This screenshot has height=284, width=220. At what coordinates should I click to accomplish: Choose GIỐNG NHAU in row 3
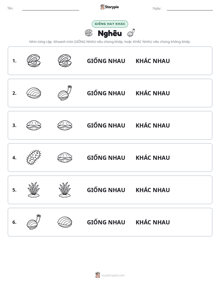click(x=106, y=125)
